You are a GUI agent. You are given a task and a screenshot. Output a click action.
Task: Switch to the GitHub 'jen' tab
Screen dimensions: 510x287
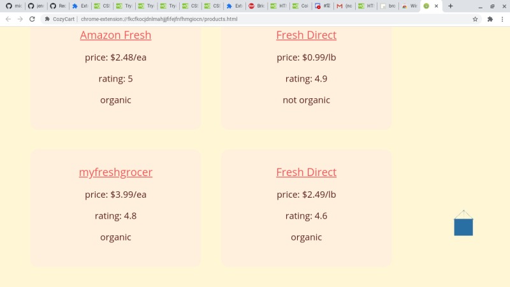click(x=36, y=6)
